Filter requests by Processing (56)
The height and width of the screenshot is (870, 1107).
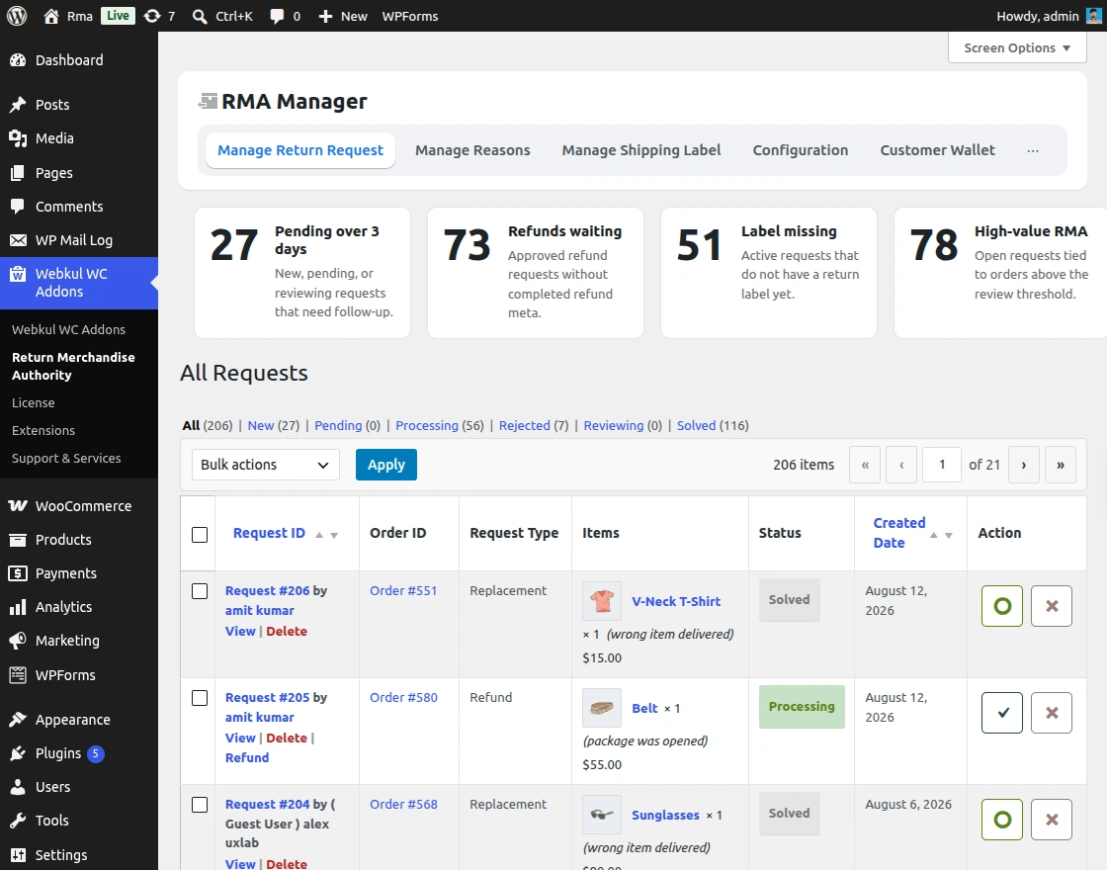[x=439, y=425]
